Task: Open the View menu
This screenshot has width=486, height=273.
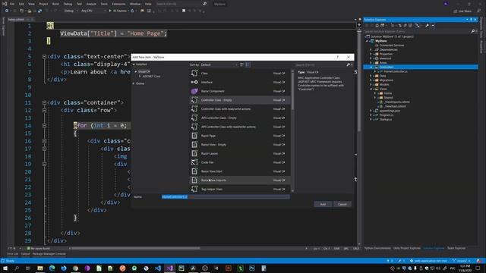Action: pyautogui.click(x=32, y=4)
